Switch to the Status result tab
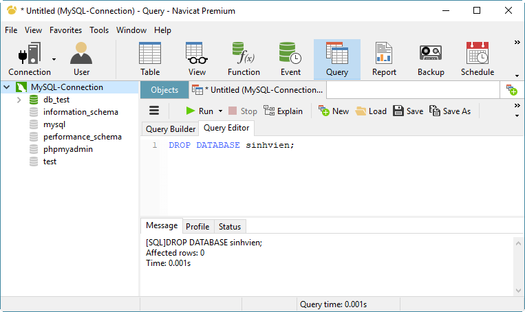 click(x=230, y=227)
